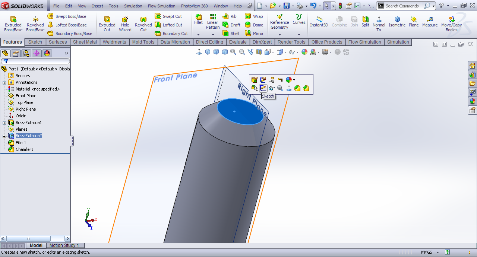This screenshot has height=257, width=477.
Task: Click Swept Boss/Base button
Action: pyautogui.click(x=67, y=16)
